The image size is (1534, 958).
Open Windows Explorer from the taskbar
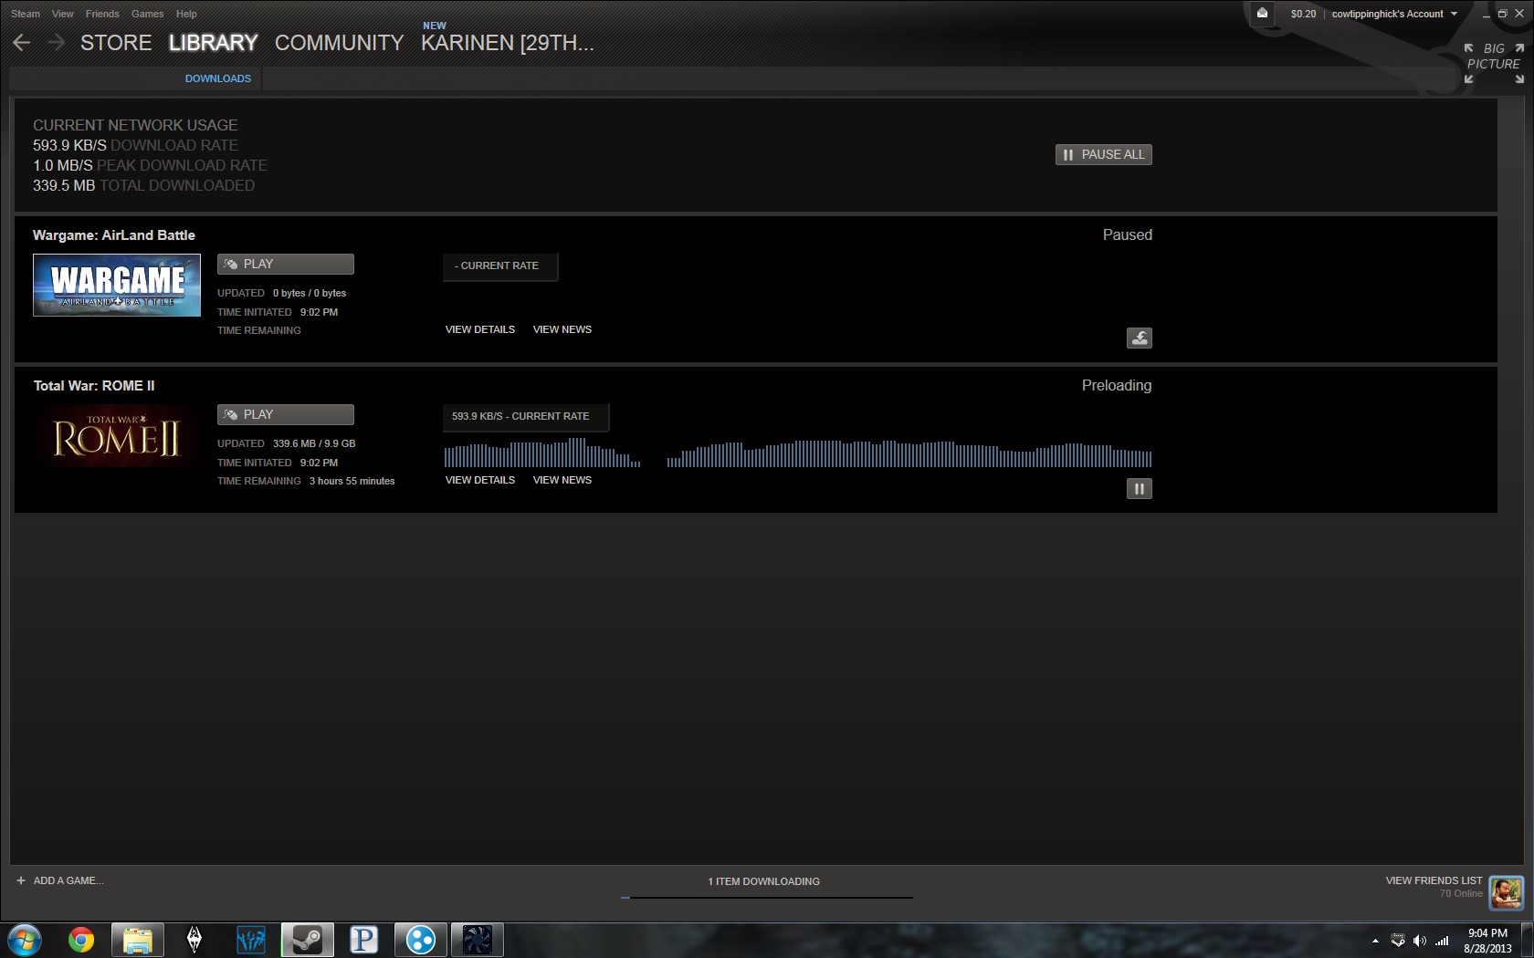(x=138, y=940)
